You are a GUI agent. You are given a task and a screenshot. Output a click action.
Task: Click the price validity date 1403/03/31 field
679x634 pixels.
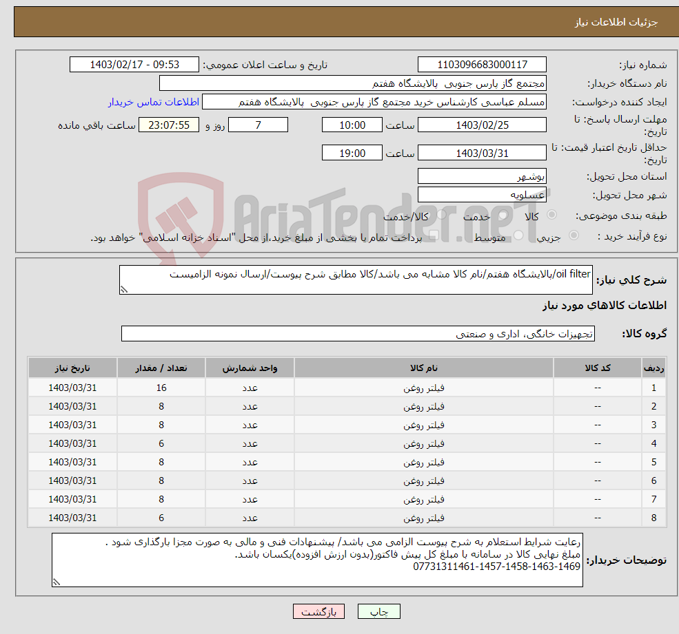click(482, 153)
